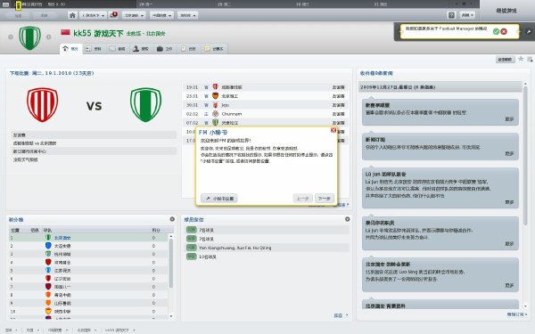Accept the tip with the green checkmark
Viewport: 535px width, 334px height.
pyautogui.click(x=496, y=31)
